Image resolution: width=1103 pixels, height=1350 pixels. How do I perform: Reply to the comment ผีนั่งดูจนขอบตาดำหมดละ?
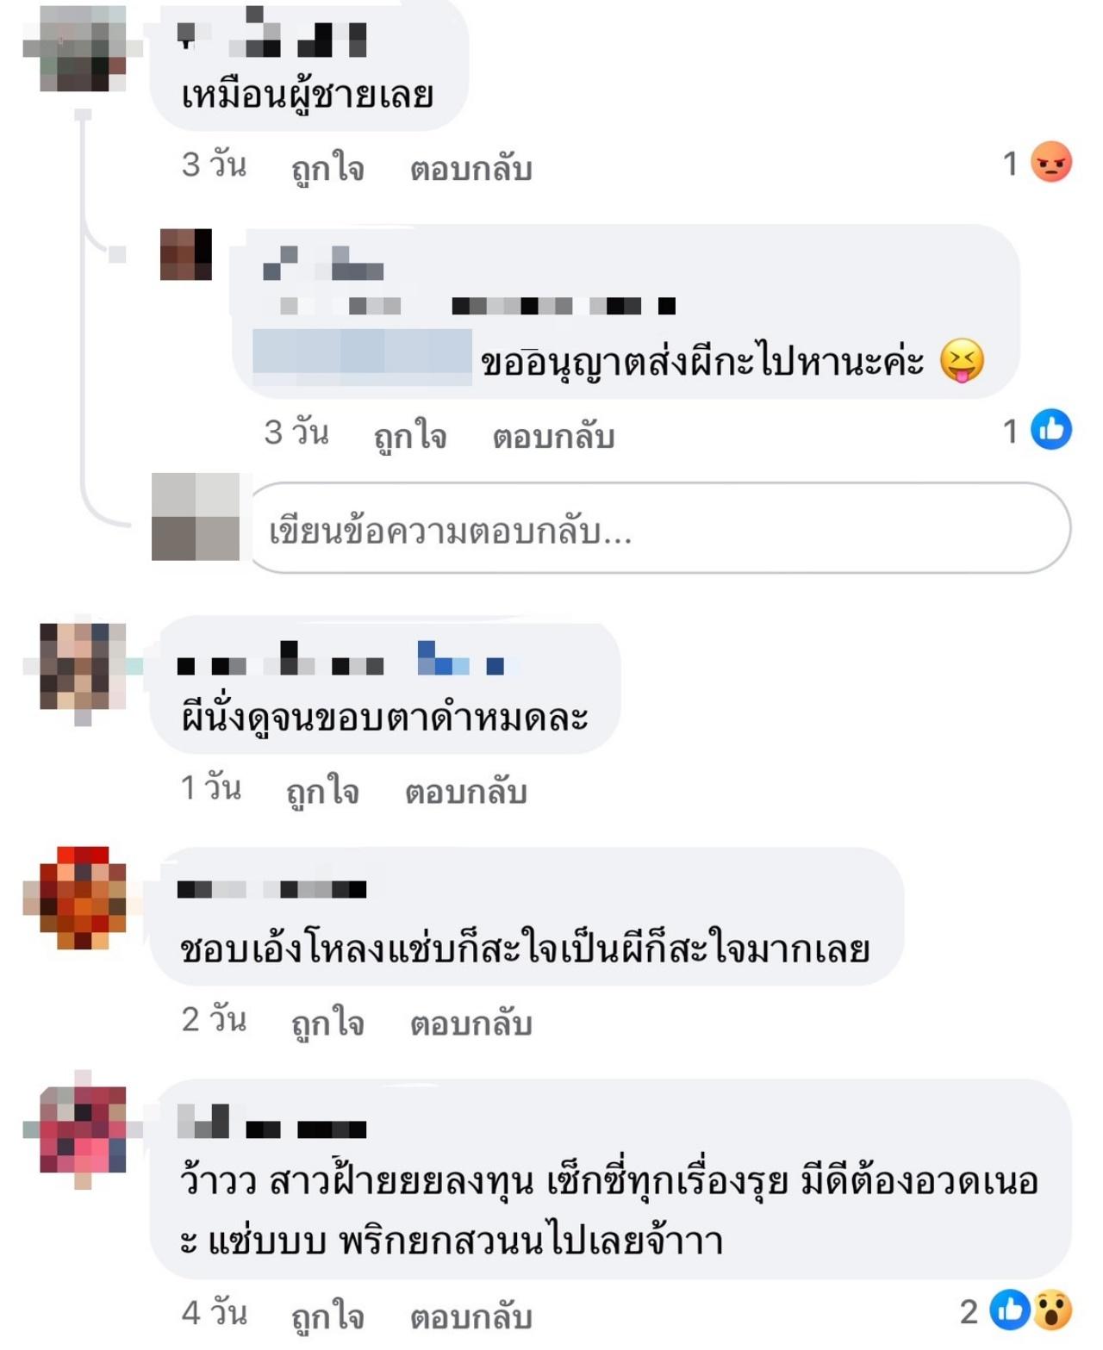[466, 790]
